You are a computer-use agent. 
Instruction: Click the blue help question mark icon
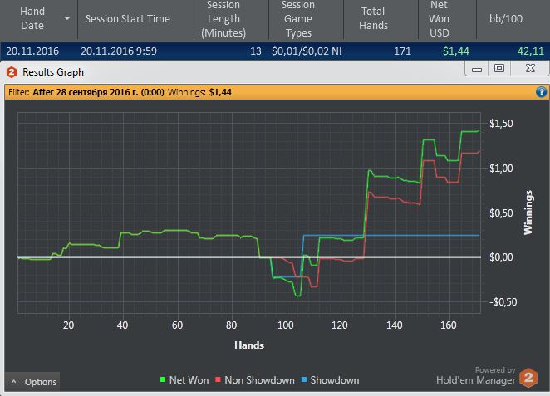point(541,92)
